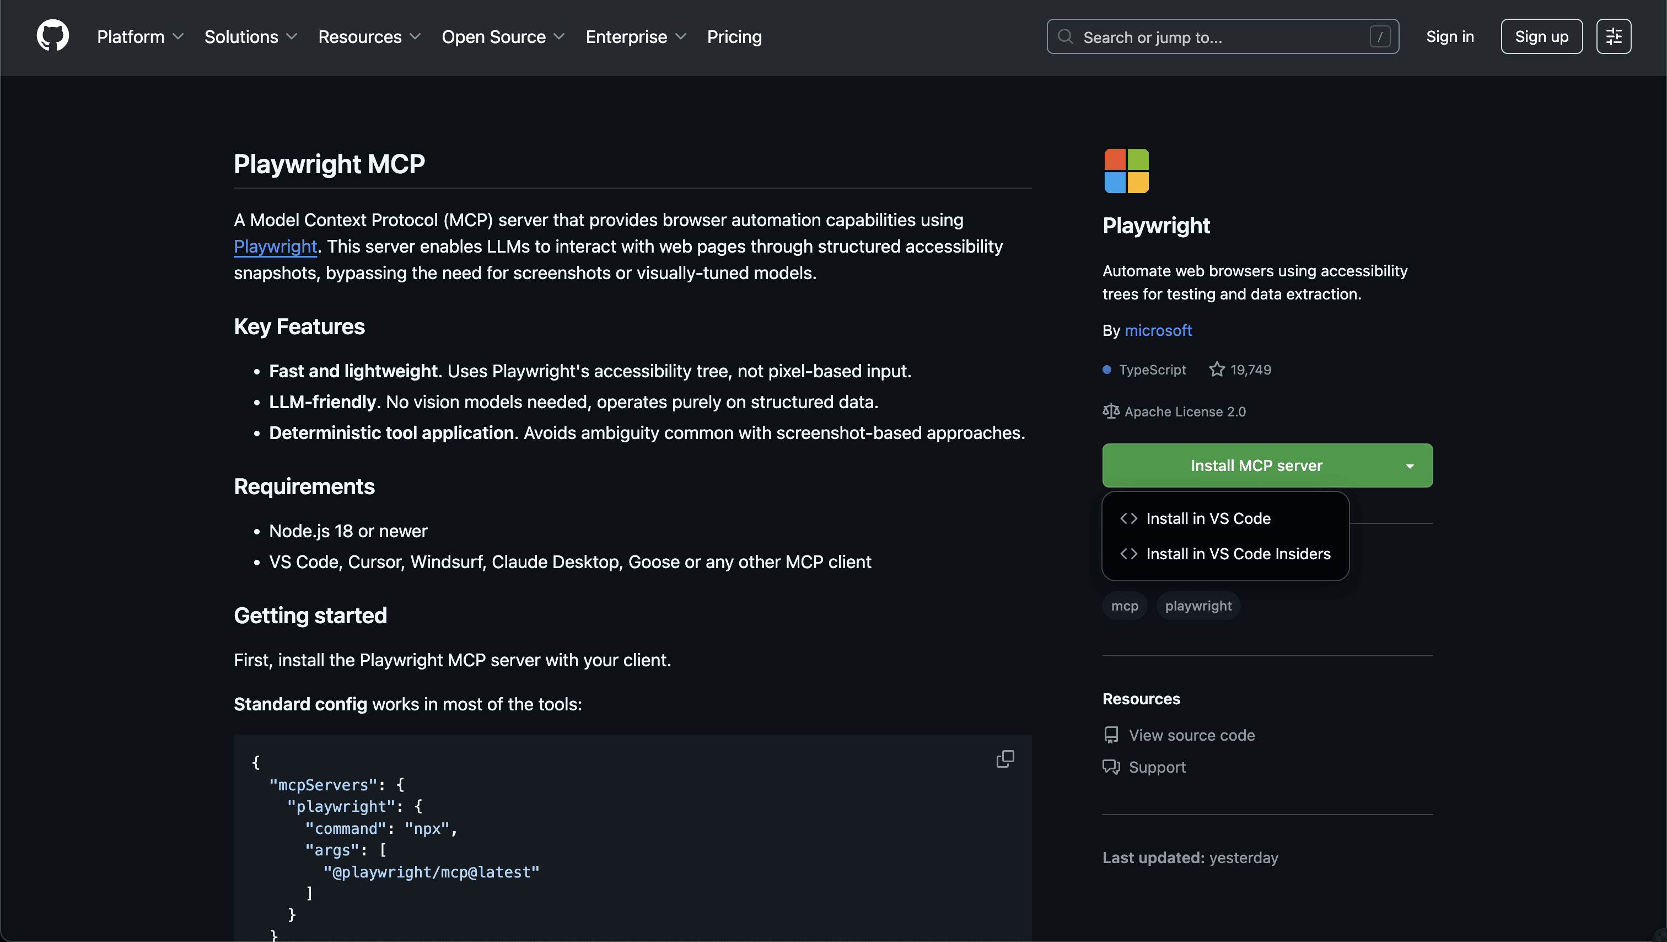Image resolution: width=1667 pixels, height=942 pixels.
Task: Click the discussion bubbles icon beside Support
Action: [1110, 767]
